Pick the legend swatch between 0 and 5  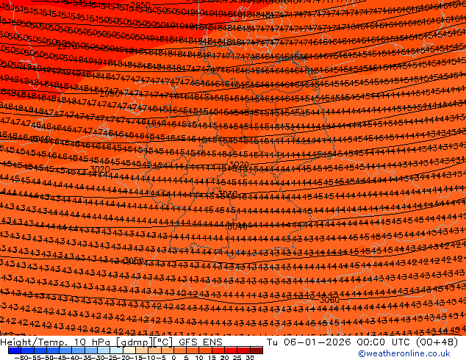[179, 350]
